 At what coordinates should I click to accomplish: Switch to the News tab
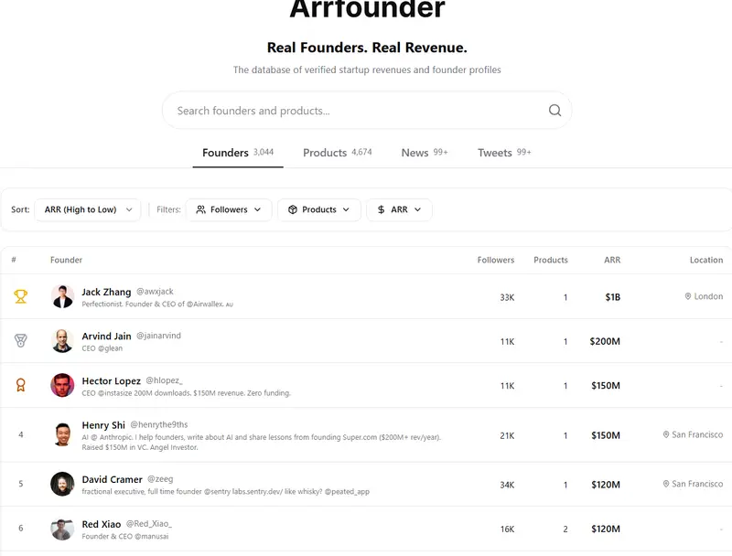(x=425, y=153)
